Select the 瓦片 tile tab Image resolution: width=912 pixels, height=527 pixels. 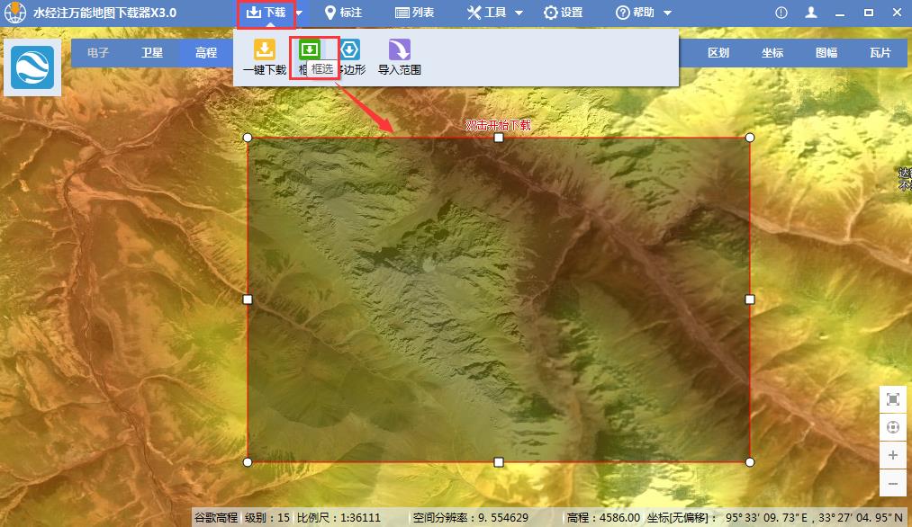(880, 53)
